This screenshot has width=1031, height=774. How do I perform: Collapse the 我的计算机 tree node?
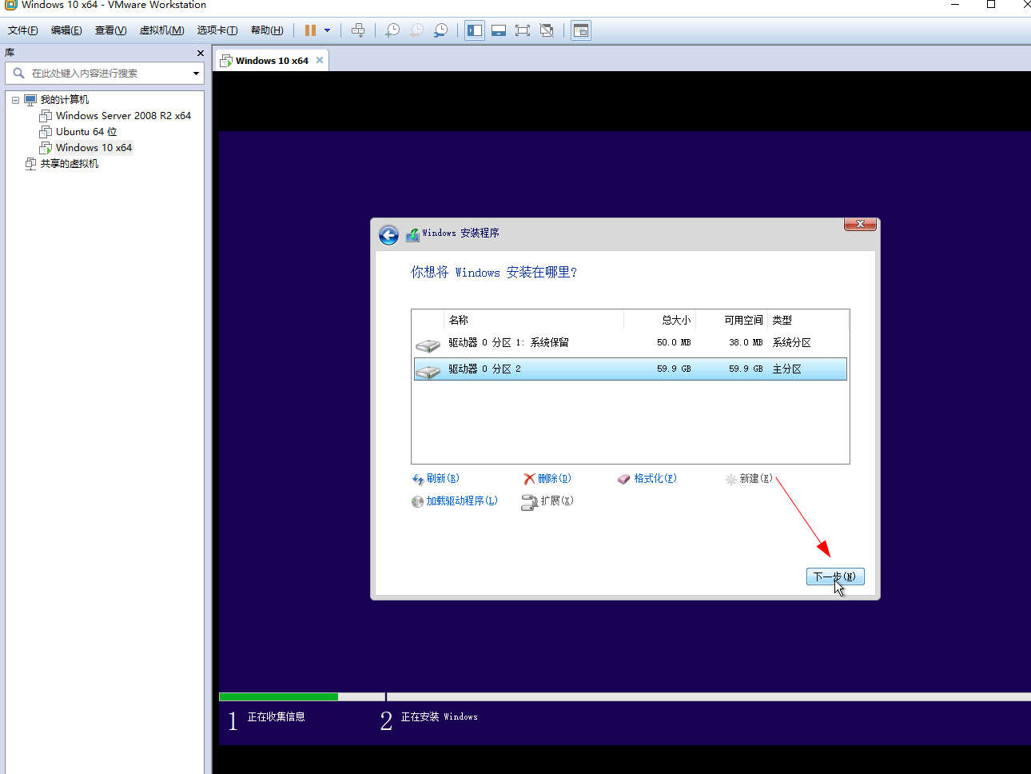15,100
